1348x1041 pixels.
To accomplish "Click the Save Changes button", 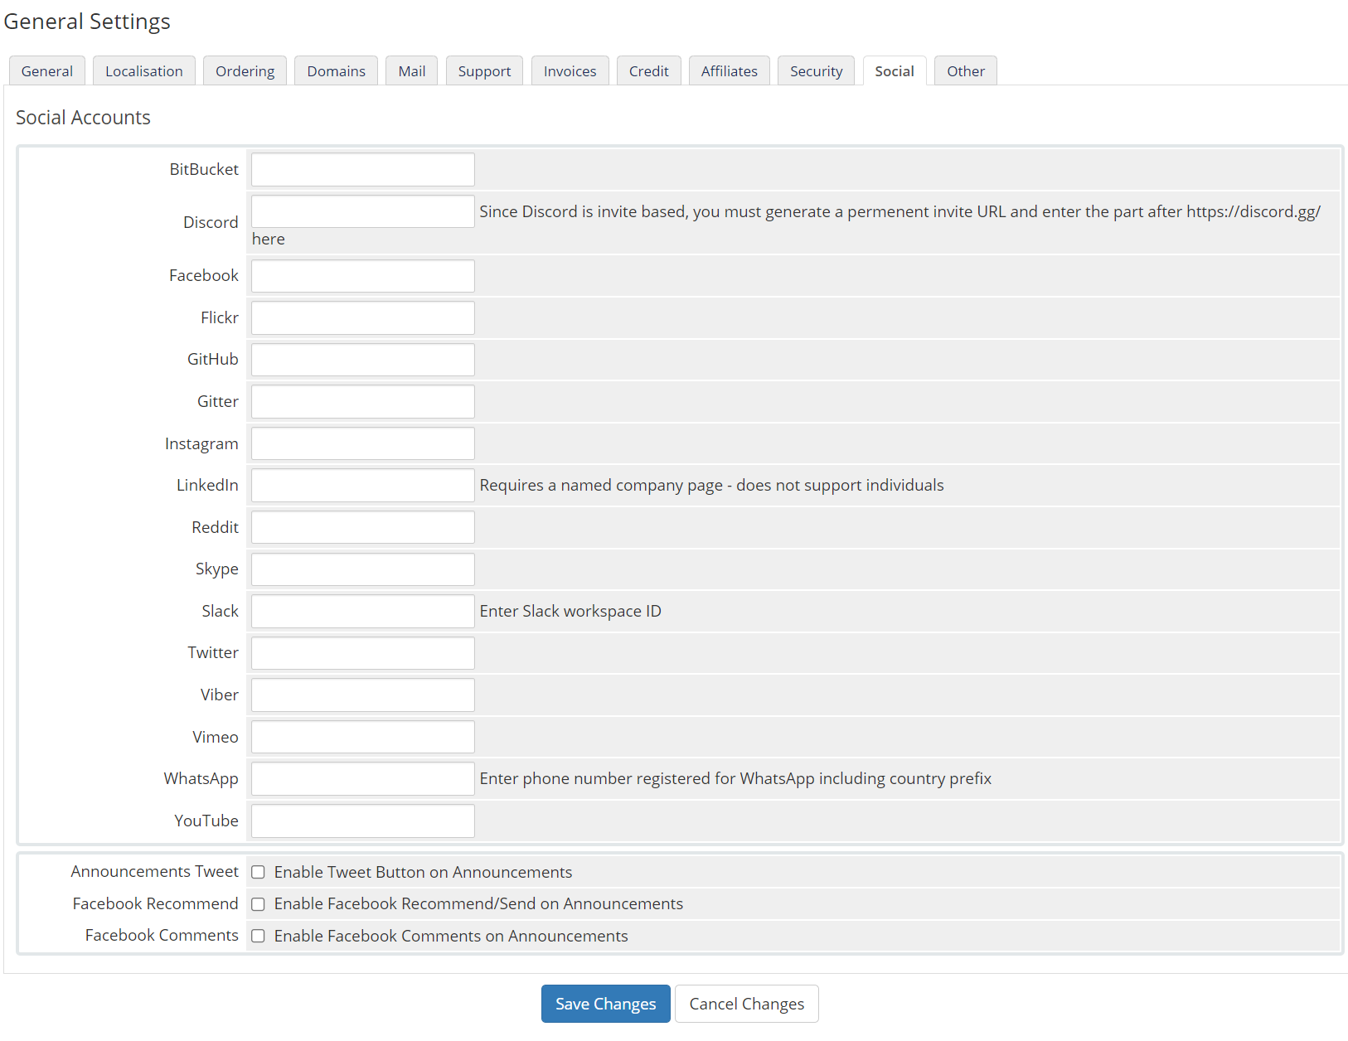I will tap(605, 1004).
